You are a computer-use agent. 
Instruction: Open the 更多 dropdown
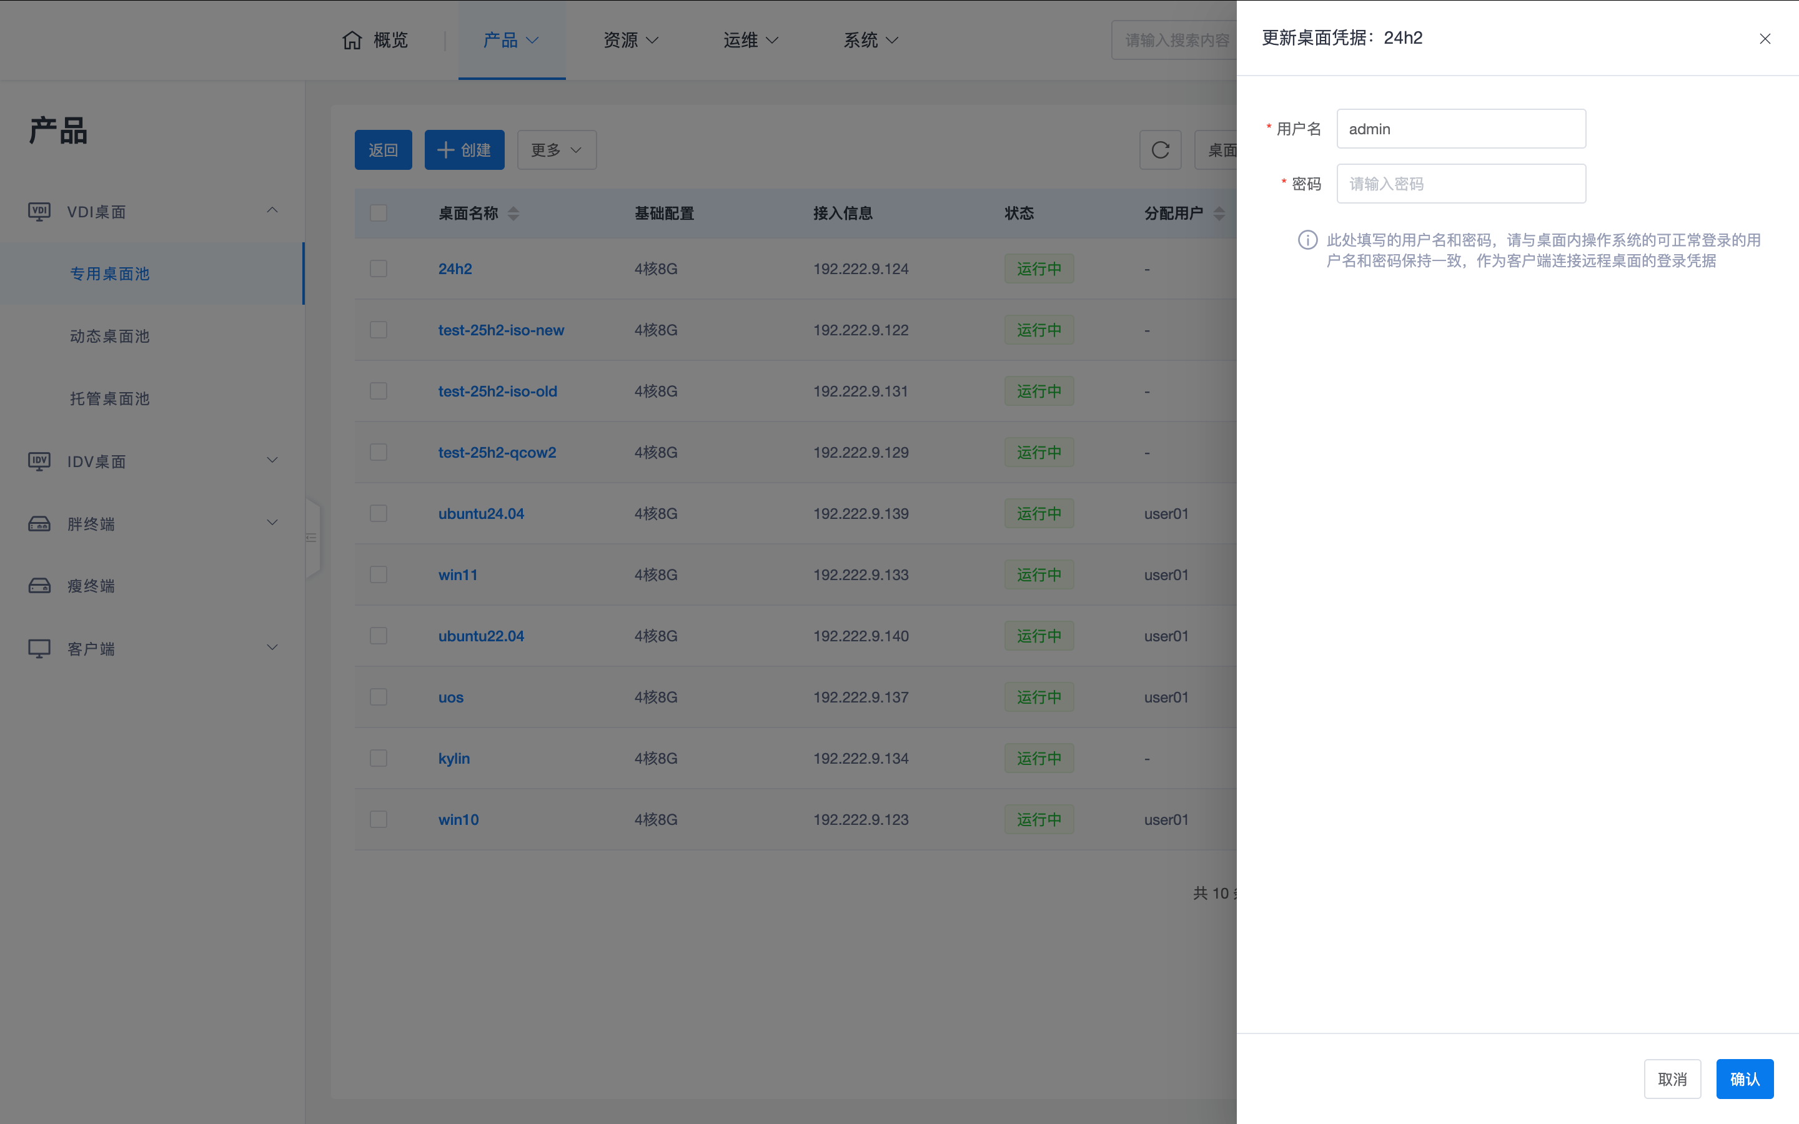tap(556, 150)
